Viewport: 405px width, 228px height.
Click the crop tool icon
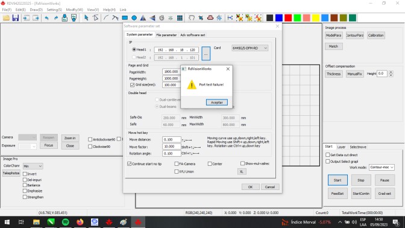tap(201, 18)
